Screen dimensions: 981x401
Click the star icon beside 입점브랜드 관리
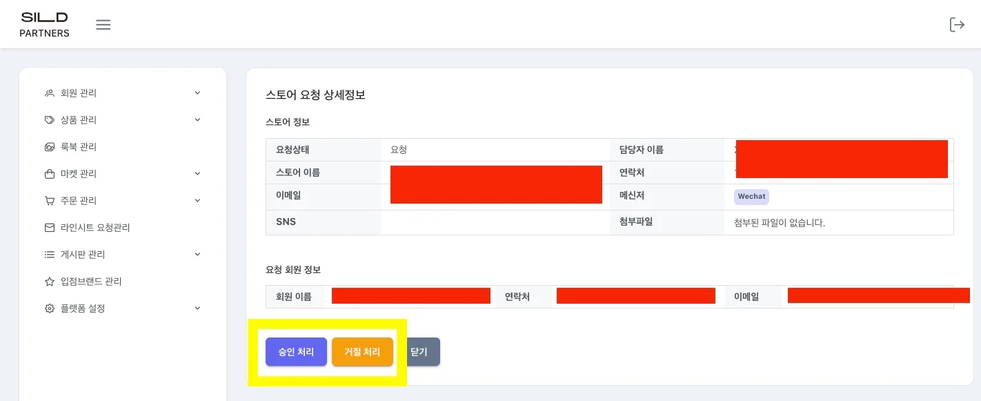point(50,282)
